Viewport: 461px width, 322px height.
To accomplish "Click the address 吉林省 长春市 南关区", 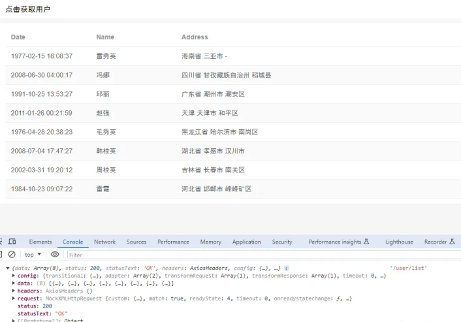I will pyautogui.click(x=213, y=170).
